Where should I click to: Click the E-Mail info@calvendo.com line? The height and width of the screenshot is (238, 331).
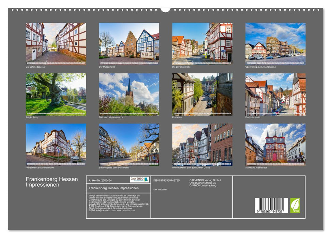coord(112,210)
